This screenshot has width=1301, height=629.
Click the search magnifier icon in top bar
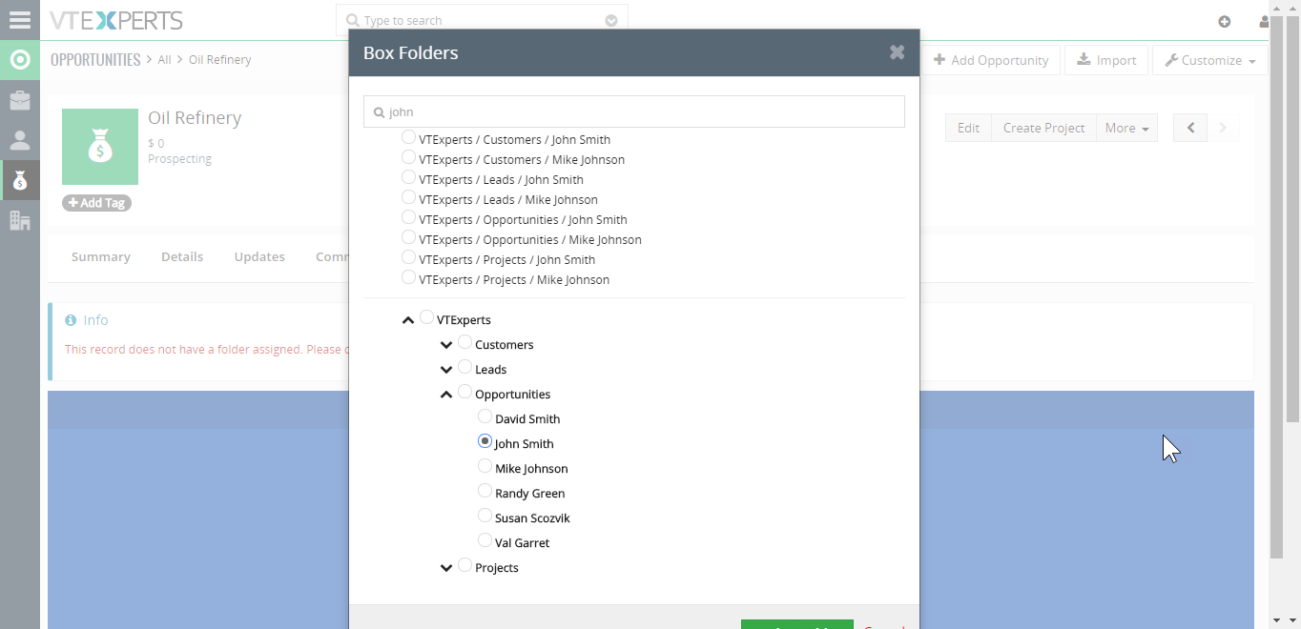[352, 20]
